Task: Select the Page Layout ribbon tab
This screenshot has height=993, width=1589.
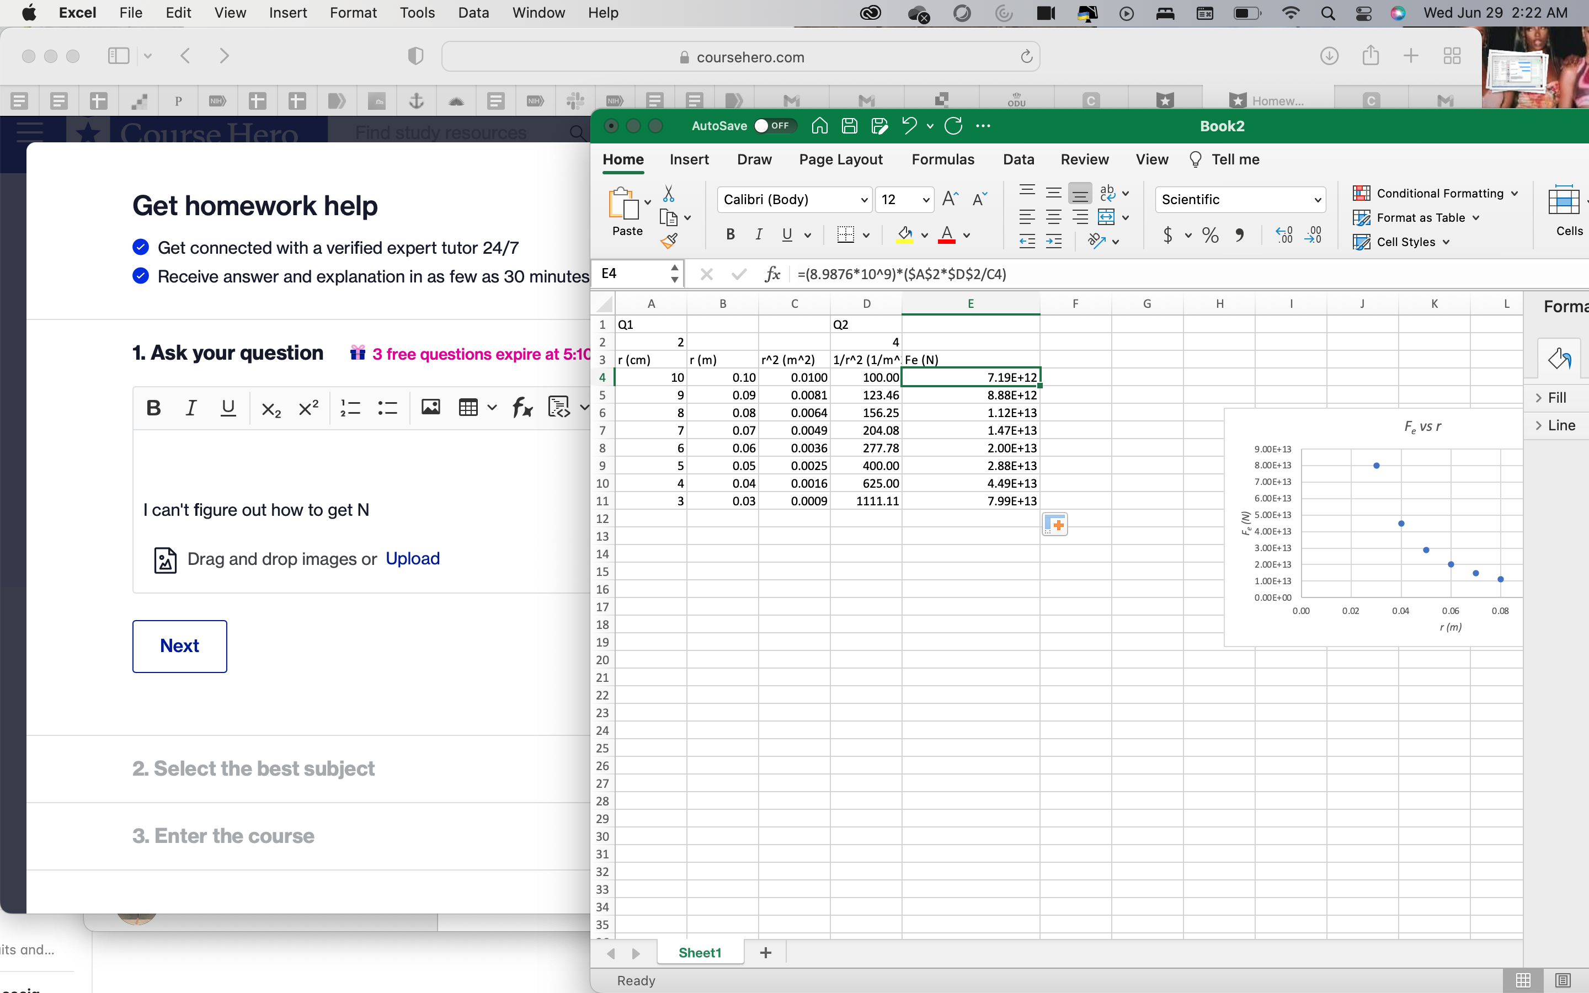Action: tap(841, 159)
